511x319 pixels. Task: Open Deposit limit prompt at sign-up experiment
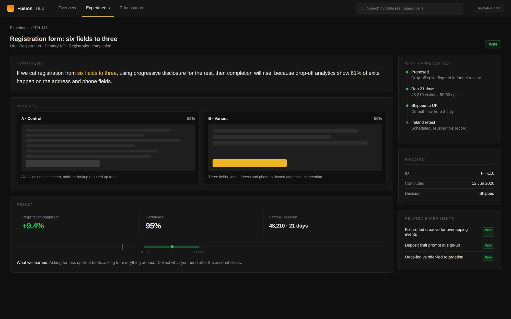click(432, 245)
